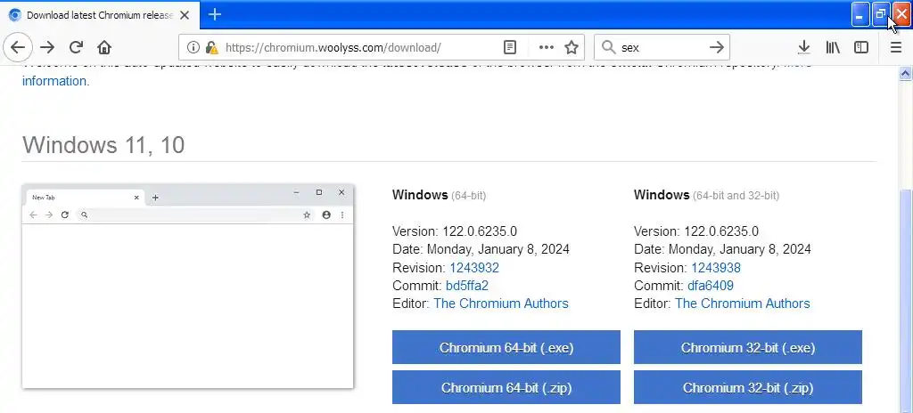
Task: Click the search magnifier icon
Action: 608,47
